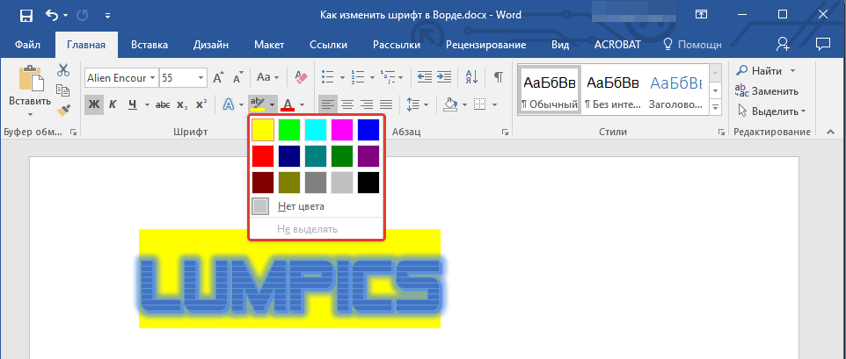The width and height of the screenshot is (846, 359).
Task: Toggle Italic (К) formatting
Action: click(x=113, y=105)
